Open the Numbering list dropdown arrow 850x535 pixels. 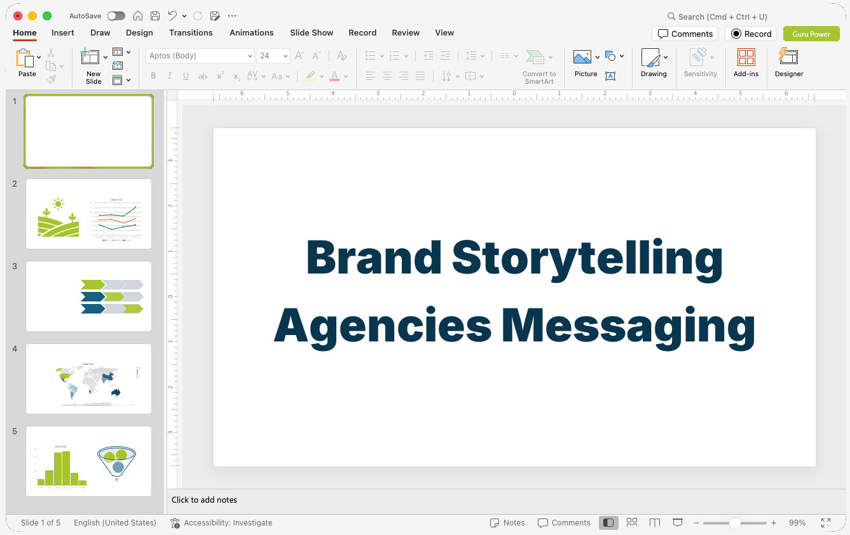point(406,56)
